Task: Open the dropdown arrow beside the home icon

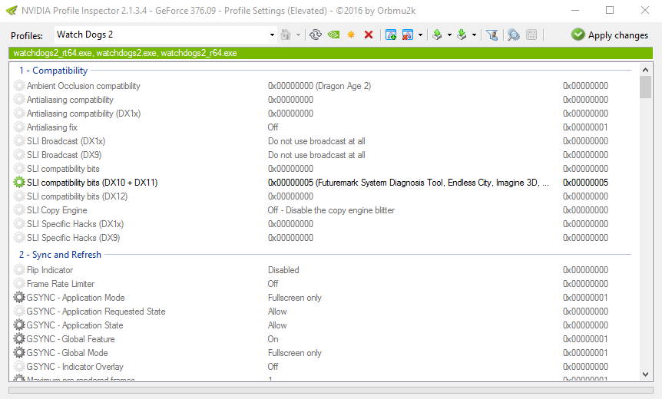Action: pyautogui.click(x=298, y=35)
